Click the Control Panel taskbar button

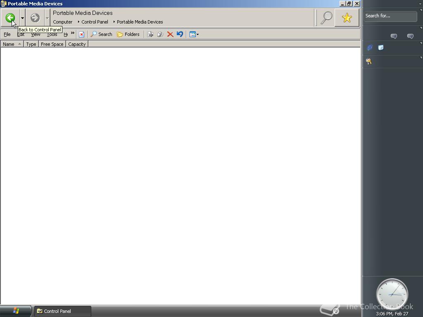63,311
